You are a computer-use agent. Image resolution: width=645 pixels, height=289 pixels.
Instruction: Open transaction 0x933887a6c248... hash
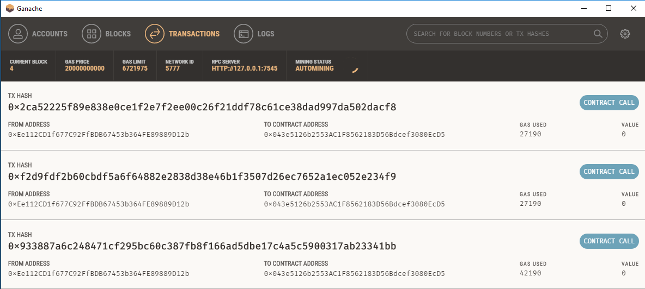202,246
